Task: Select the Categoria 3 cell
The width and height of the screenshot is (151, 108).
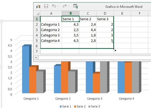Action: [51, 35]
